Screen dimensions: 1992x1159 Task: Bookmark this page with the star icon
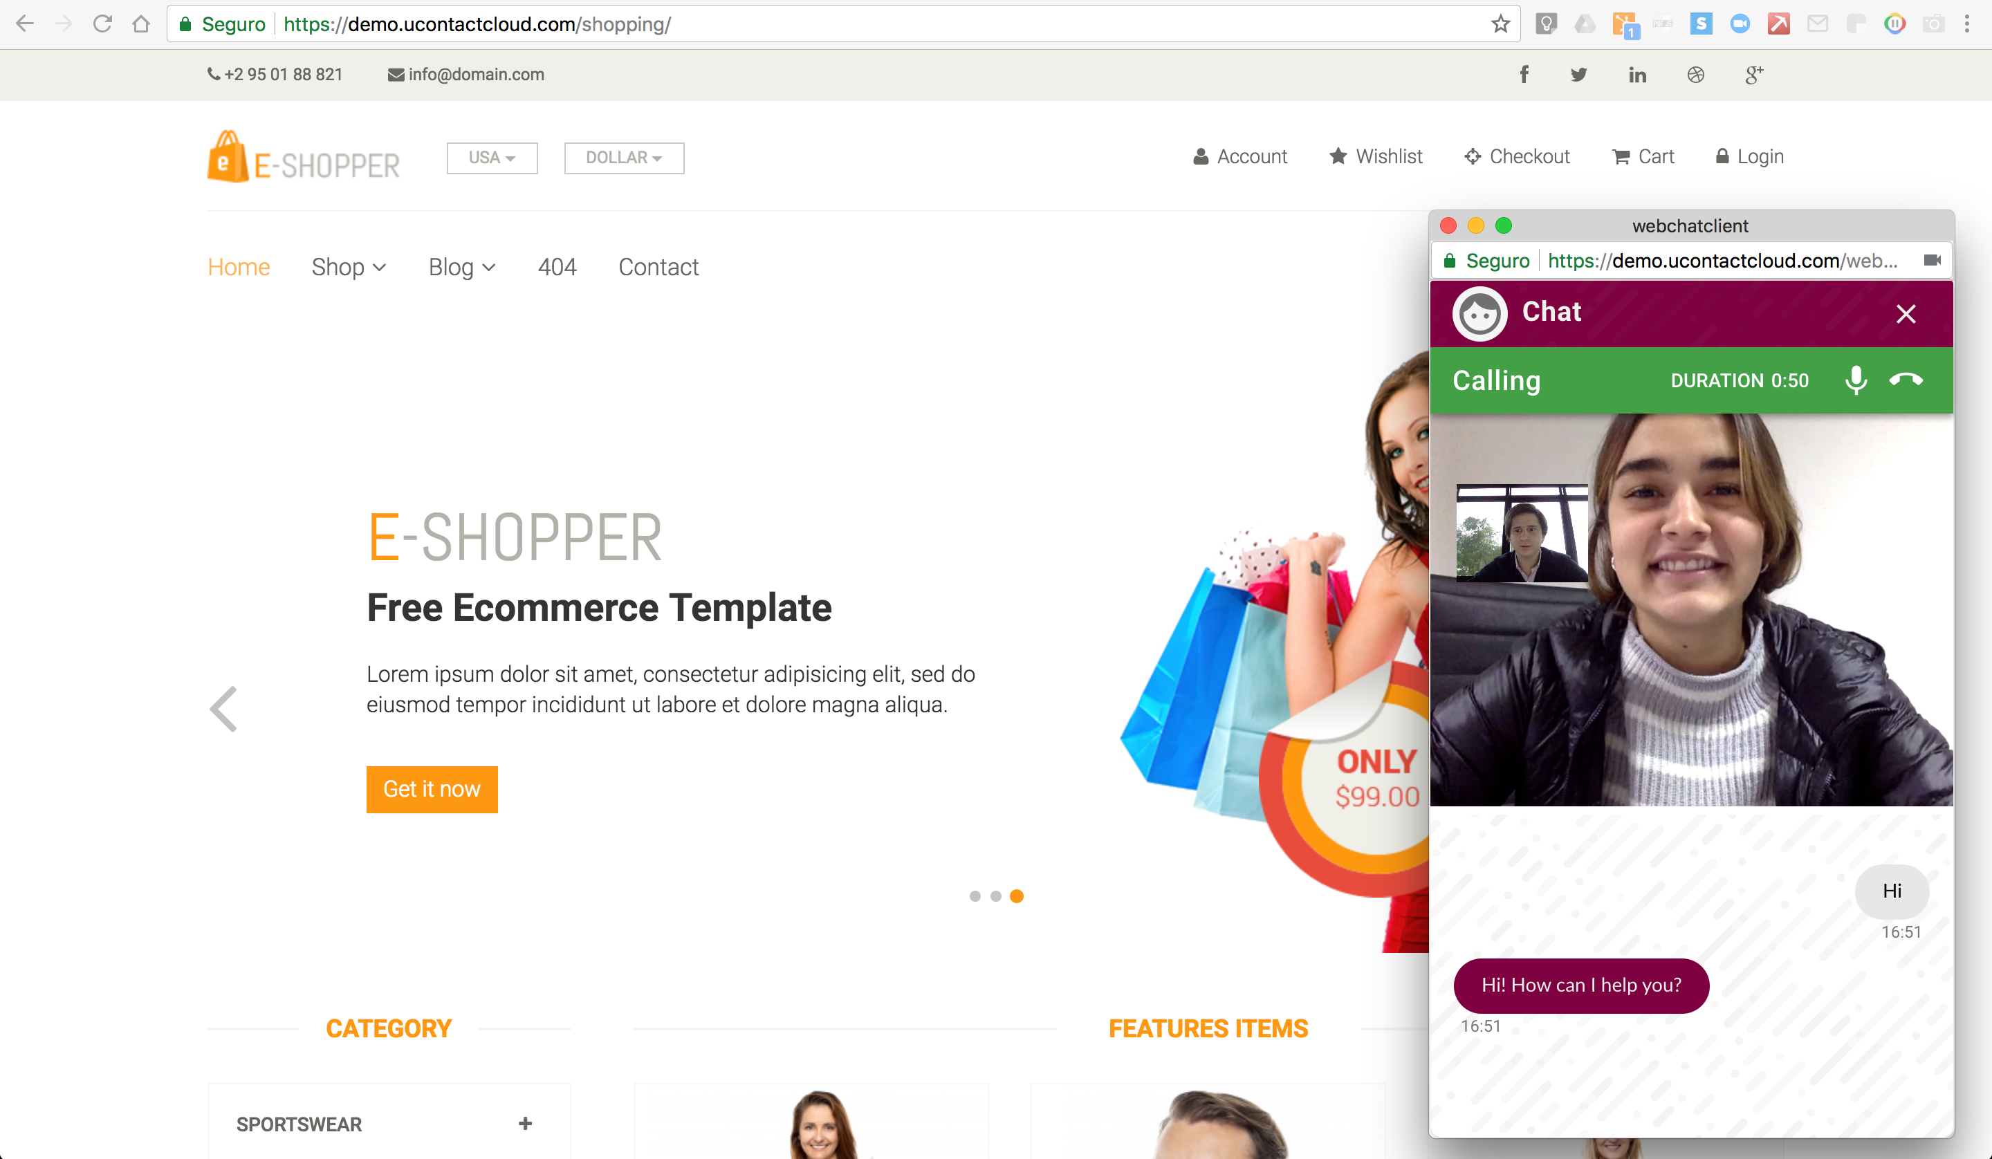(x=1500, y=24)
